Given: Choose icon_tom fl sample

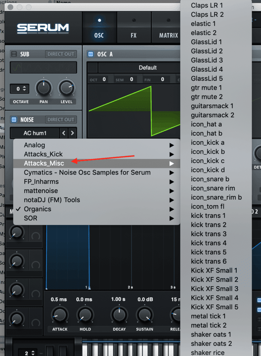Looking at the screenshot, I should (216, 207).
